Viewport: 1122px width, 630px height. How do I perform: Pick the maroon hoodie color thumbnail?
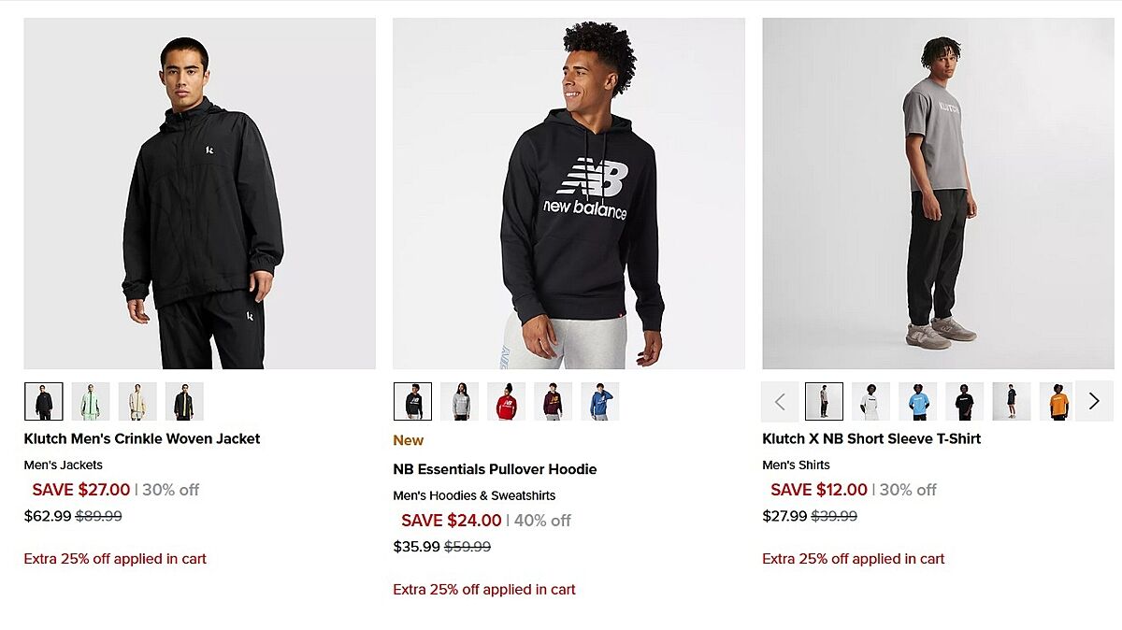tap(553, 401)
